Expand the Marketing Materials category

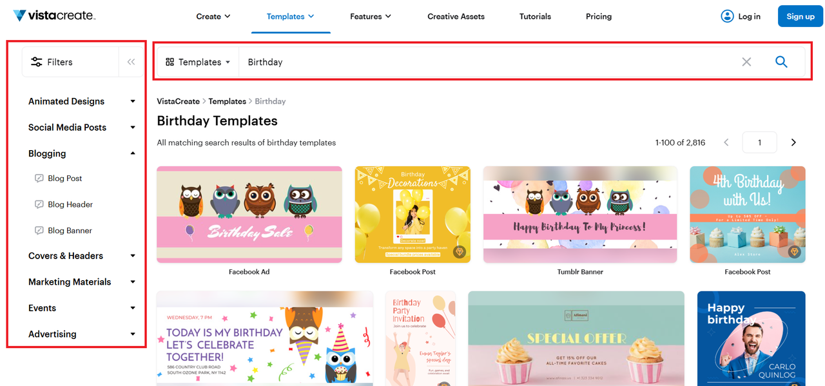133,282
